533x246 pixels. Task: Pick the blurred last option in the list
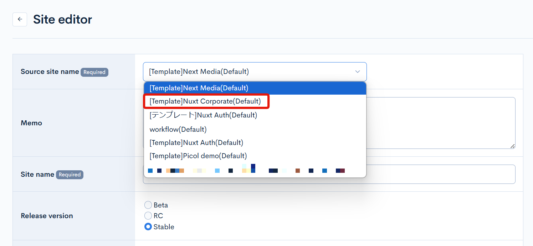pos(246,170)
